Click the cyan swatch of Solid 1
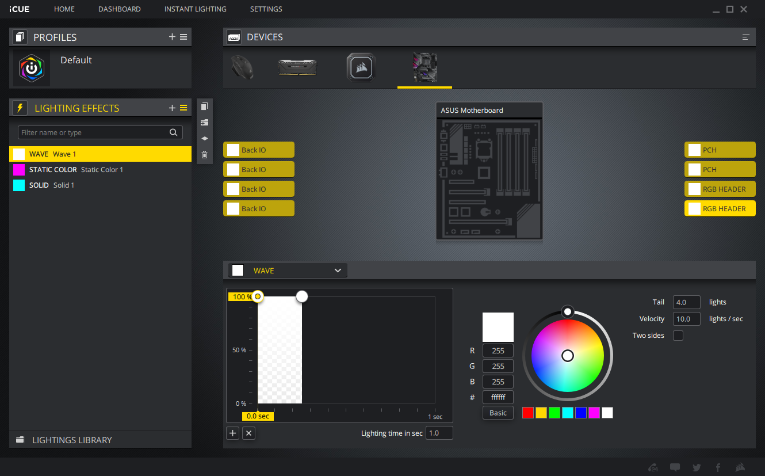This screenshot has width=765, height=476. click(x=19, y=185)
